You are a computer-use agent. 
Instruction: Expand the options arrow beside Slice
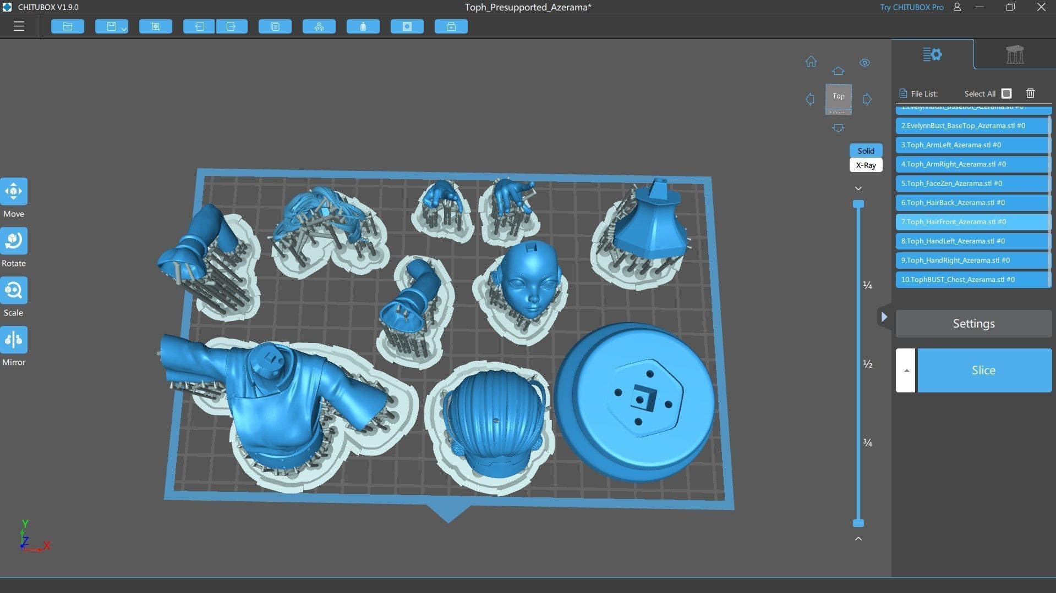pyautogui.click(x=906, y=370)
